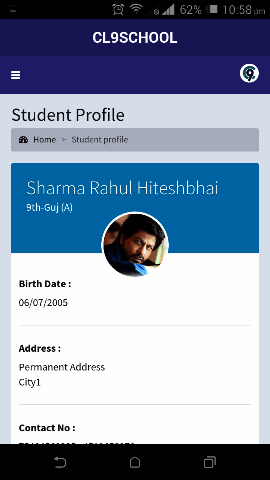Tap the alarm clock status icon
The height and width of the screenshot is (480, 270).
(x=118, y=9)
